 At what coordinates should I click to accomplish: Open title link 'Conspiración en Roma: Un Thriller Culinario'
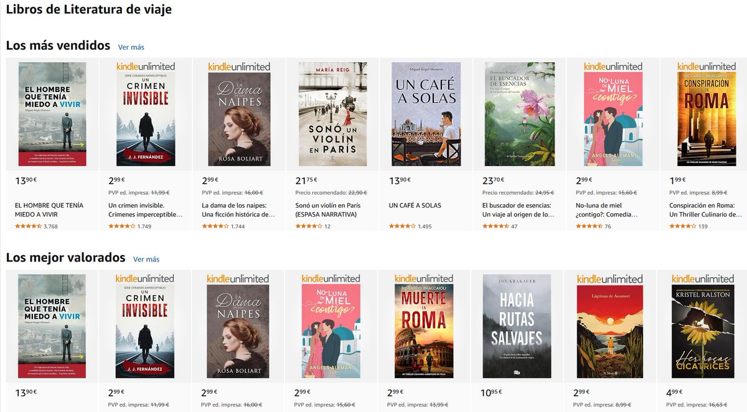coord(706,210)
